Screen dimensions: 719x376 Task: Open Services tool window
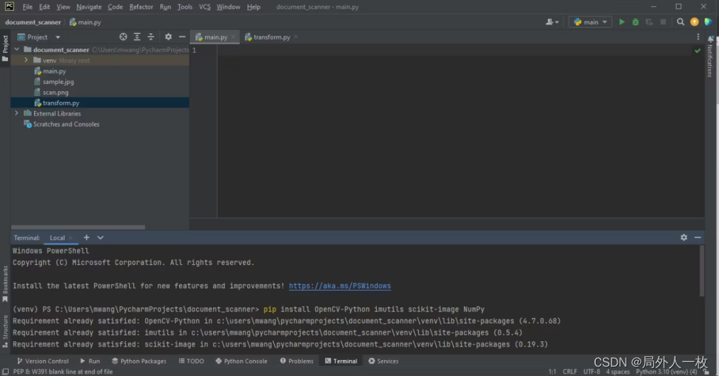point(383,361)
